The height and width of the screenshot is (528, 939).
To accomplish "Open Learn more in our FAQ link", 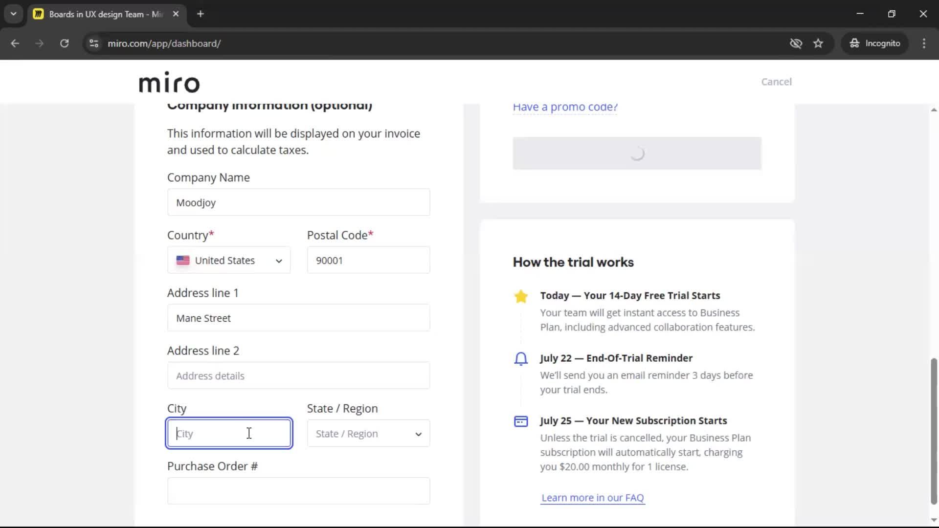I will point(592,498).
